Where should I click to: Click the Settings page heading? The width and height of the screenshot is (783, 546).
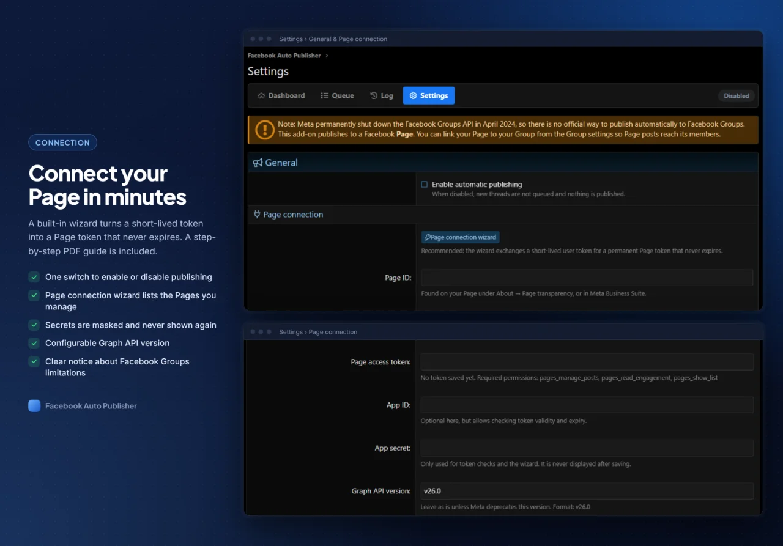[x=268, y=72]
